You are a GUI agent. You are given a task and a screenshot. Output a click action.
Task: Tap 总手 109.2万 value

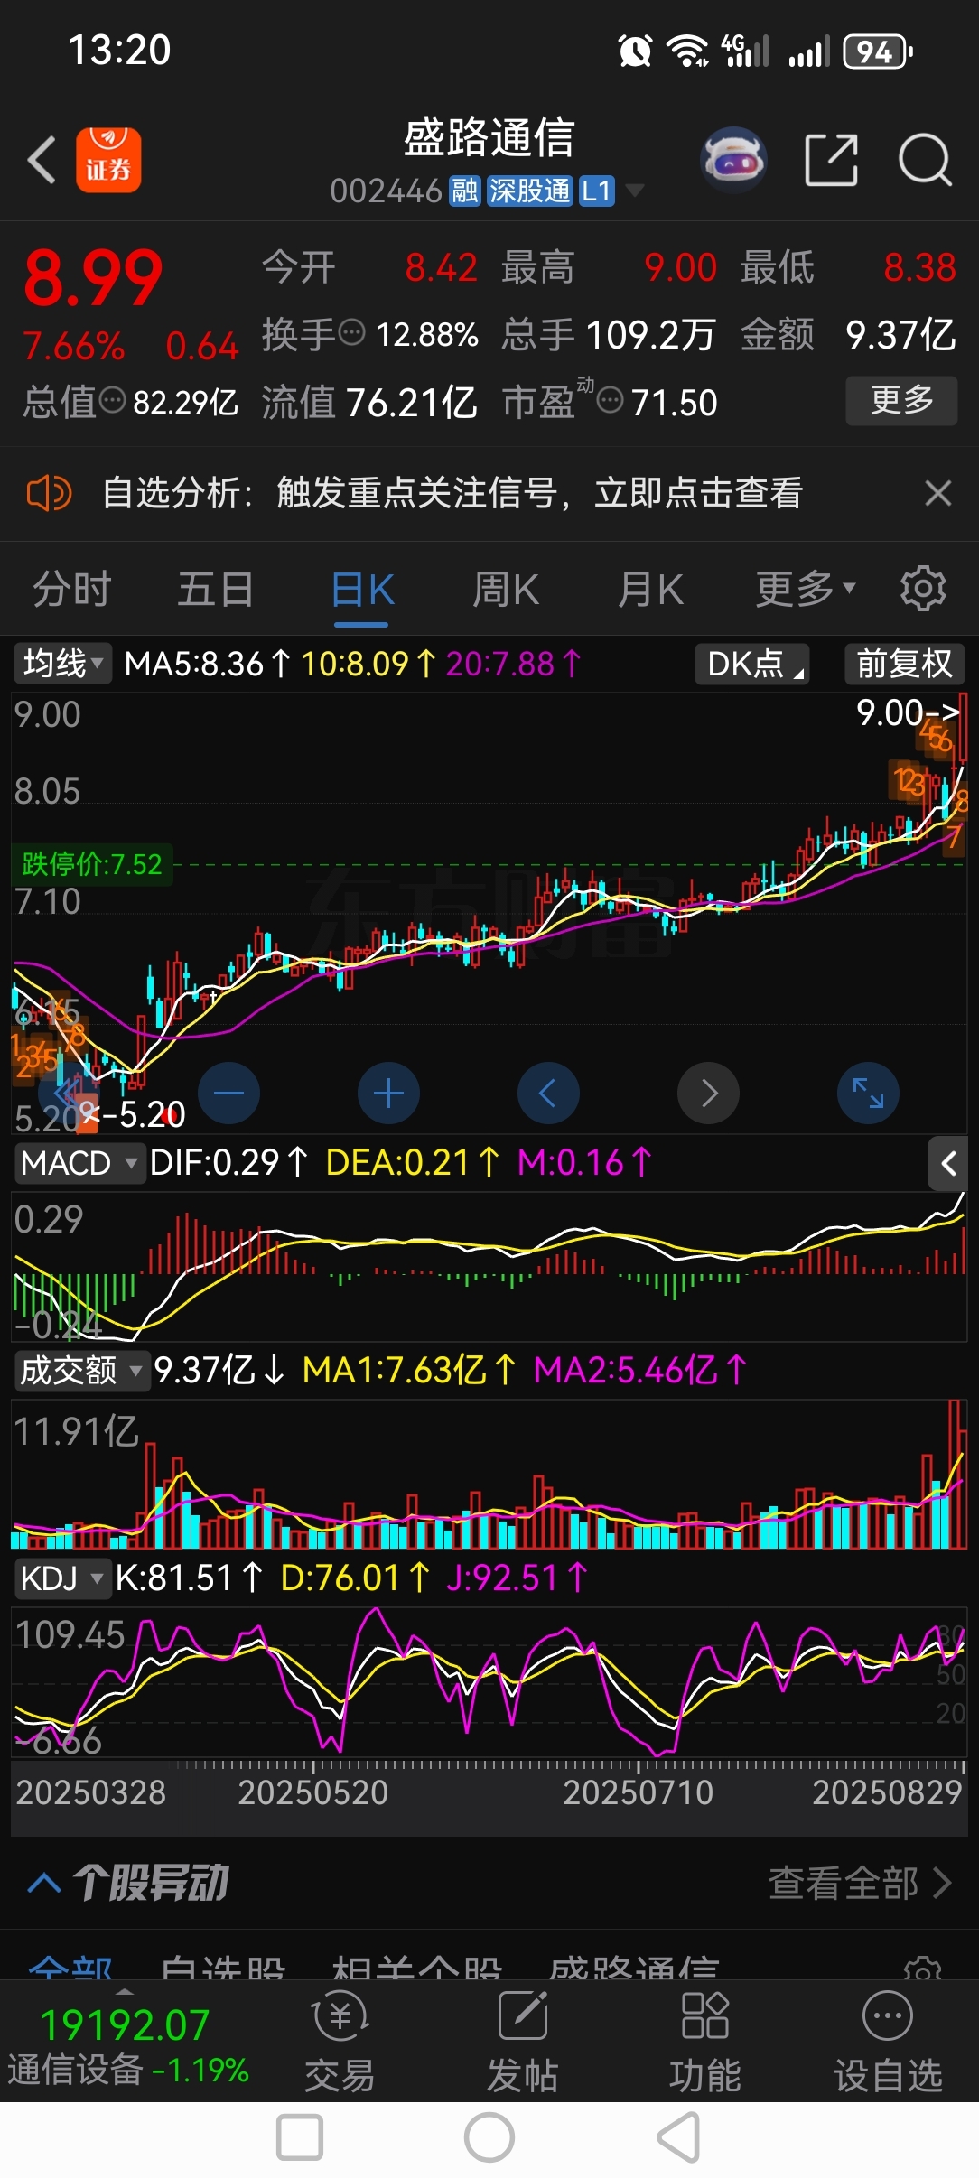[x=650, y=335]
